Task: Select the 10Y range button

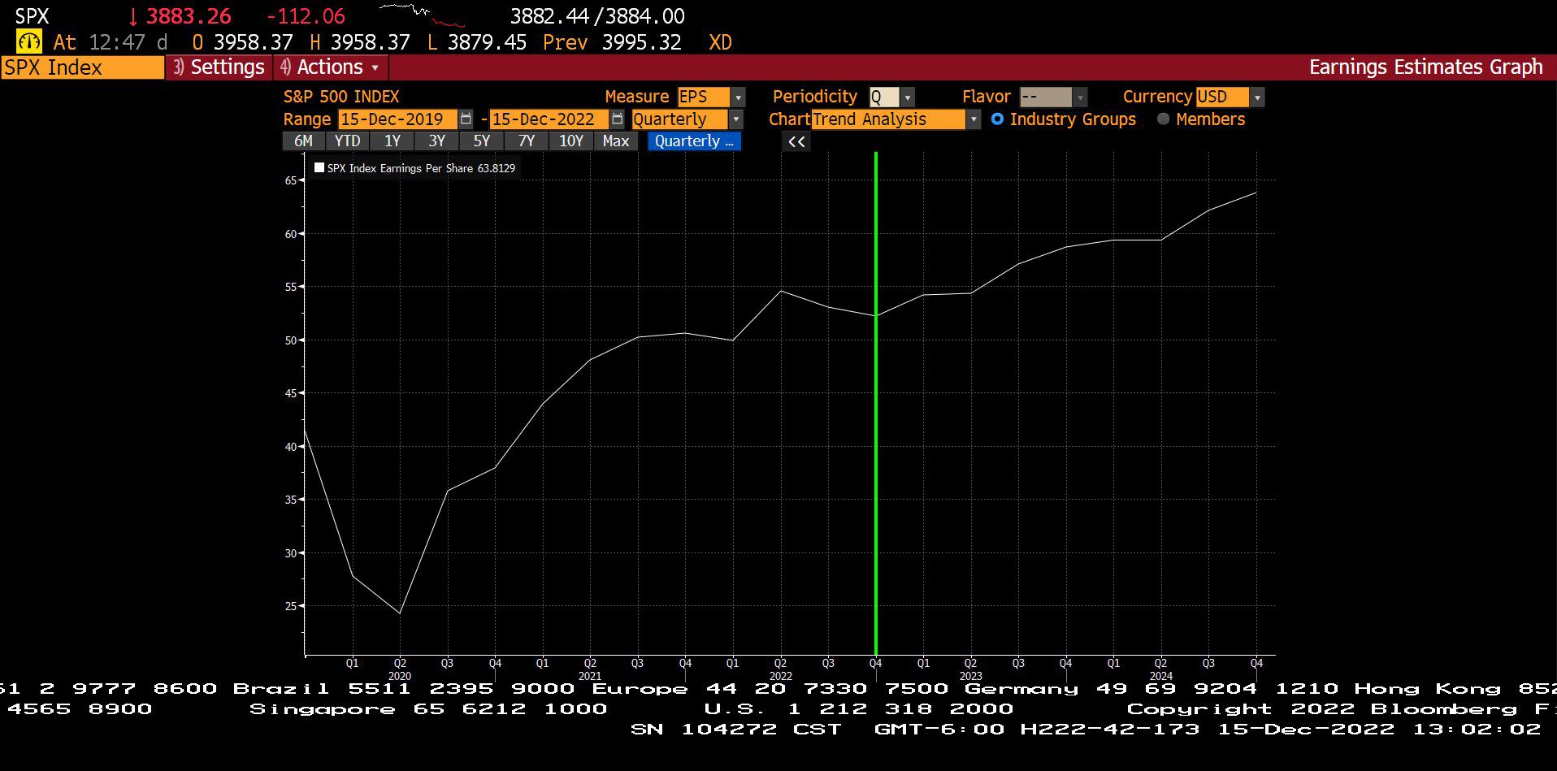Action: 571,141
